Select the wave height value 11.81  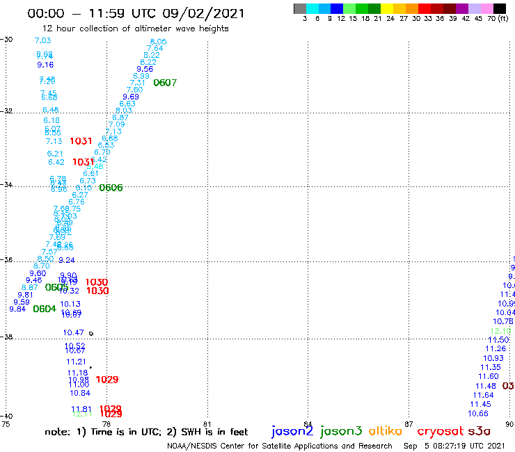pyautogui.click(x=81, y=409)
